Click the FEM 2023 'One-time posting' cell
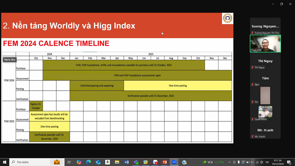 tap(49, 127)
